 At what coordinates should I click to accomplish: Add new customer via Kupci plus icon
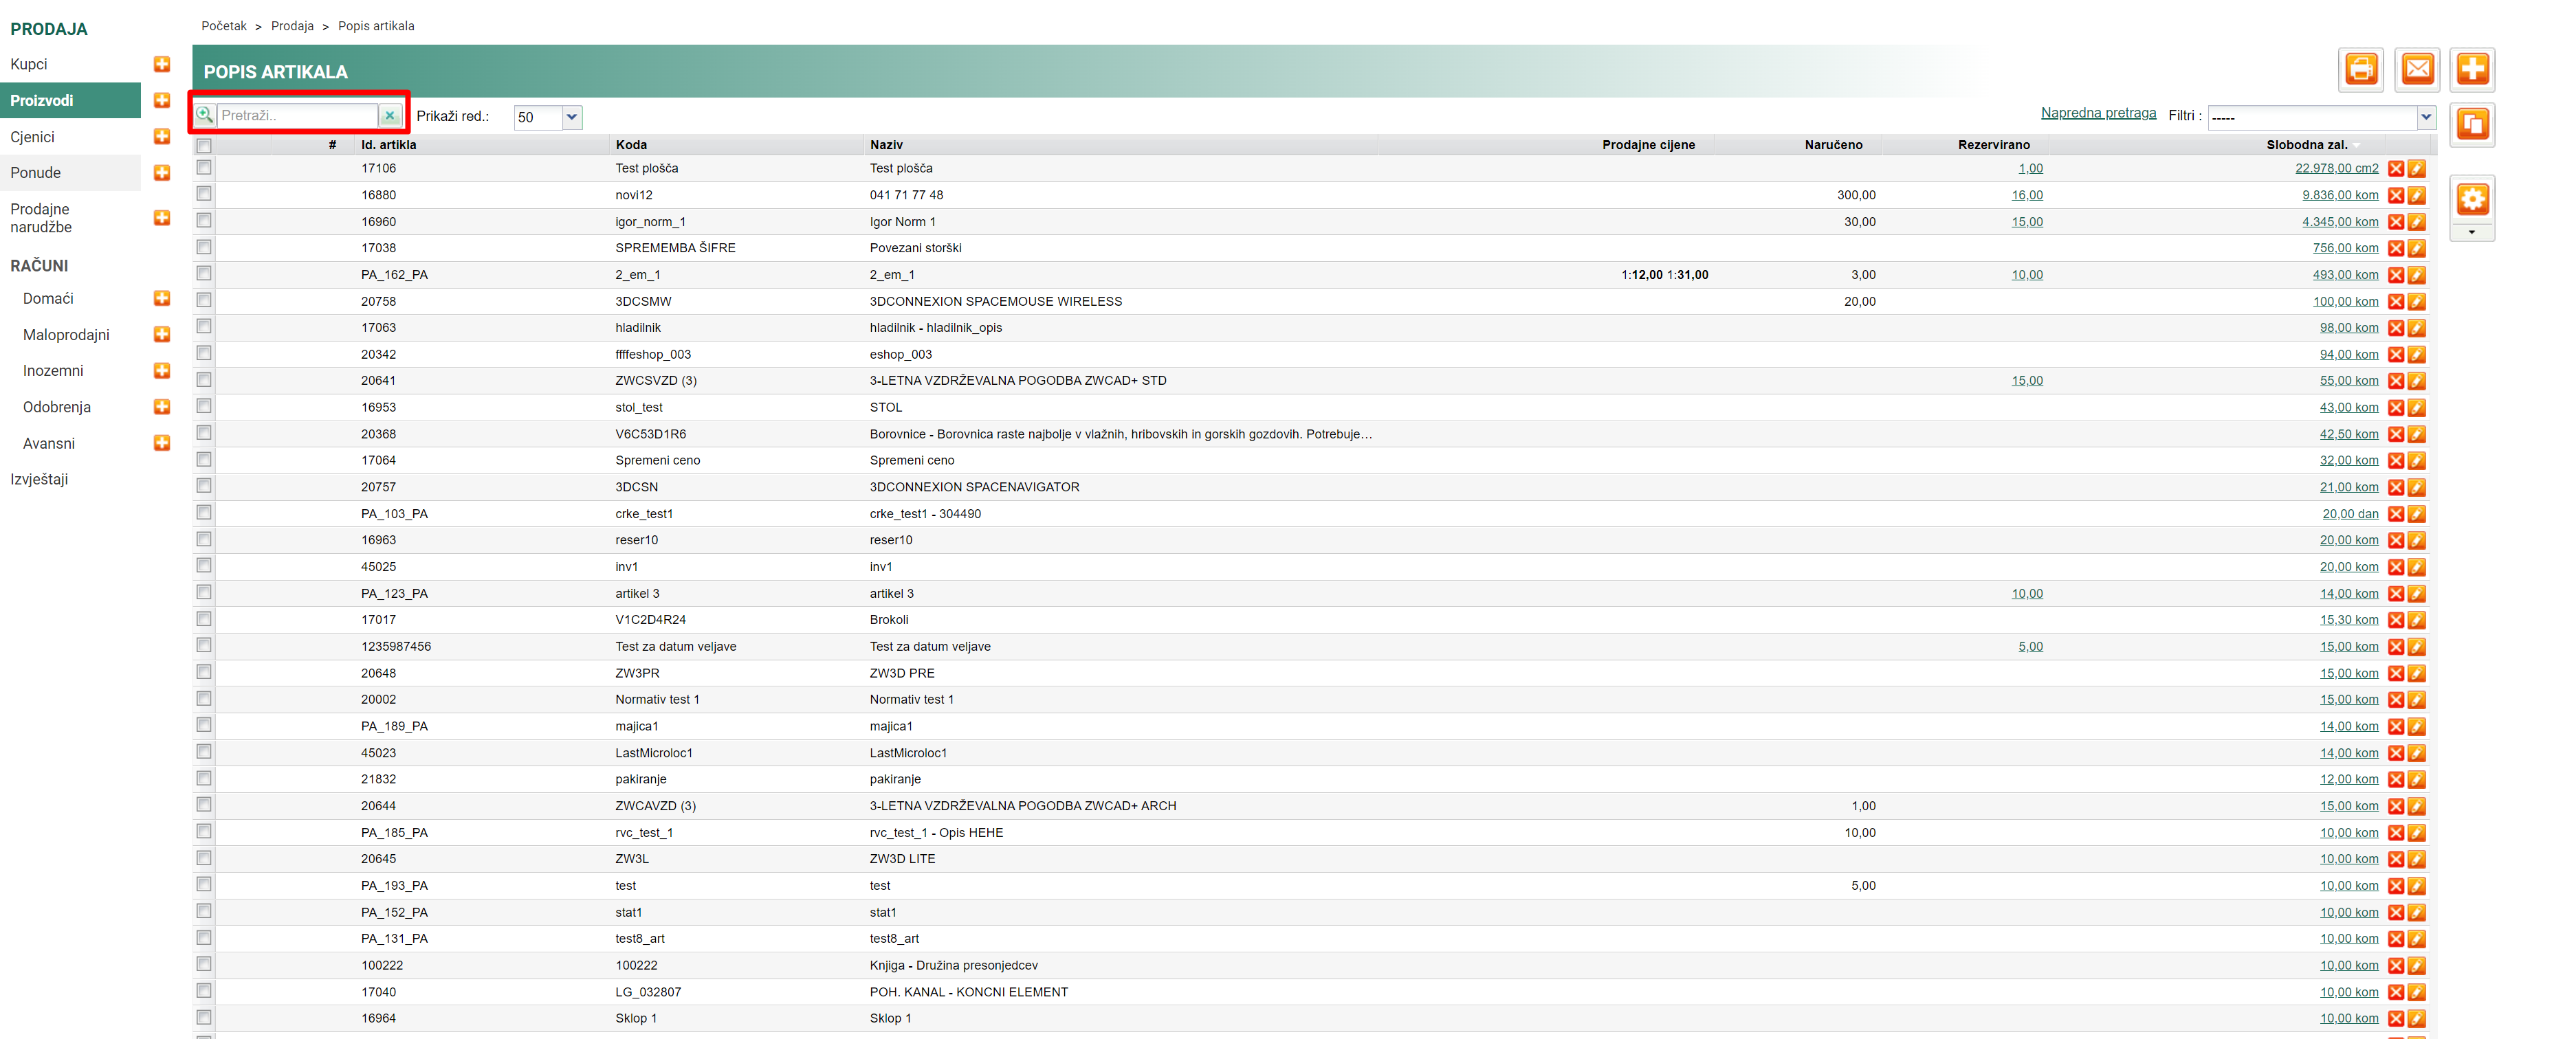[162, 65]
